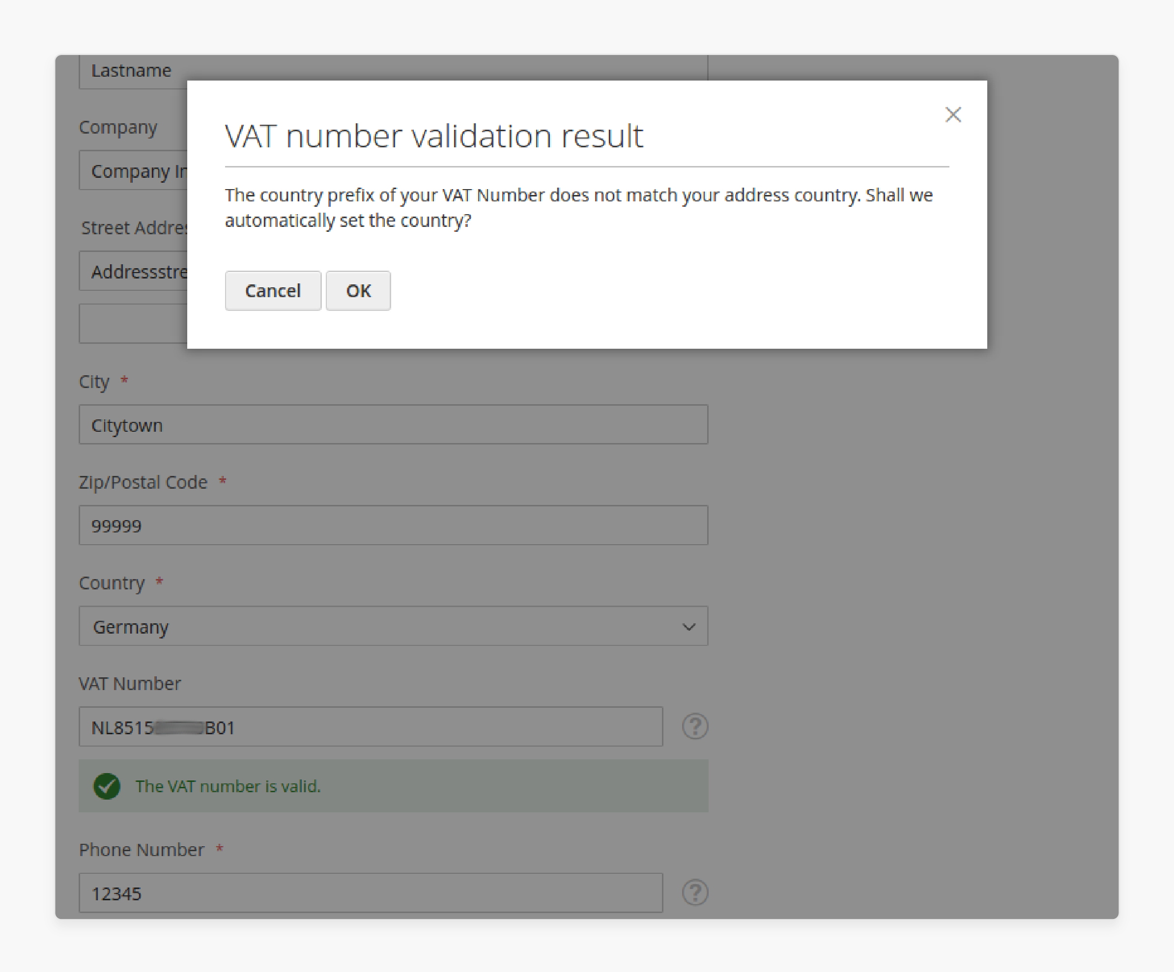
Task: Click the empty second street address field
Action: click(133, 324)
